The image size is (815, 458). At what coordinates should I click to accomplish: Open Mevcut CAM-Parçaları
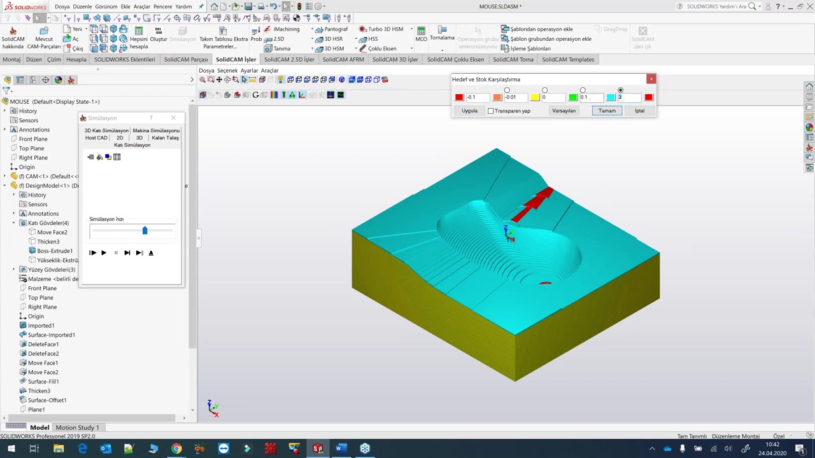(44, 39)
